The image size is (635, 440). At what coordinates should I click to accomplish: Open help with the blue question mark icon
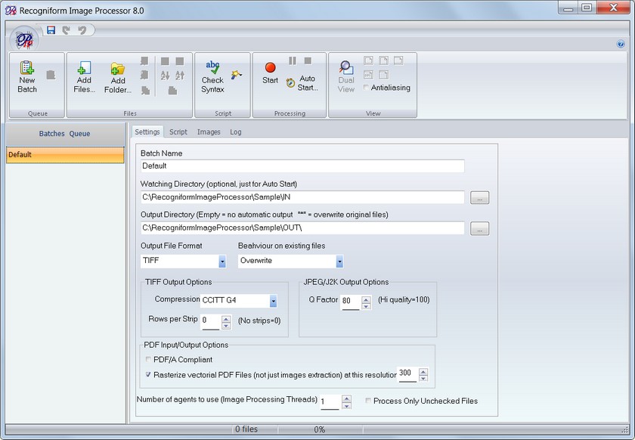tap(621, 44)
